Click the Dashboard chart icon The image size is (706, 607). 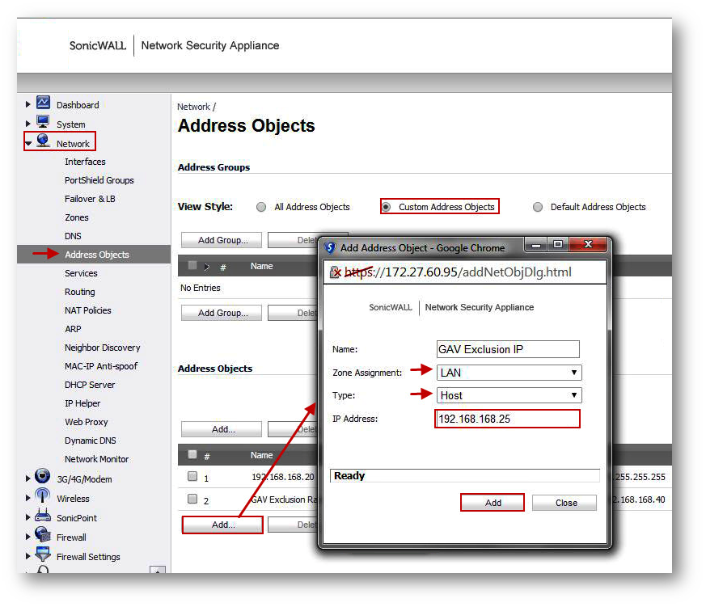[x=43, y=103]
